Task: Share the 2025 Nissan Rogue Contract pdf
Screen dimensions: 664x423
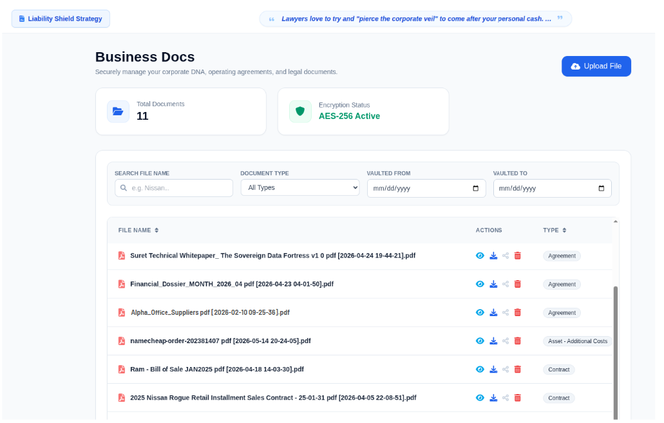Action: click(x=506, y=398)
